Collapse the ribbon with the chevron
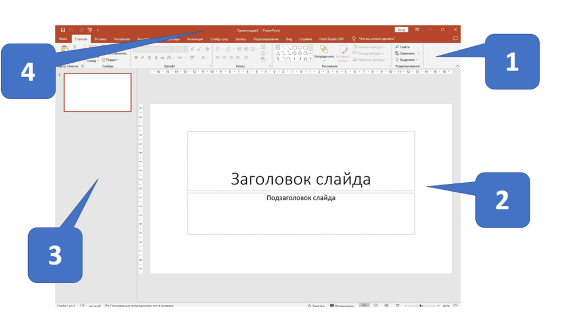 click(457, 66)
